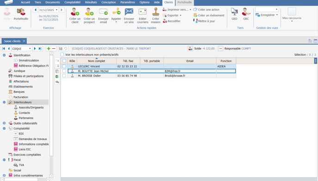Open the Comptabilité menu
This screenshot has width=318, height=181.
73,2
